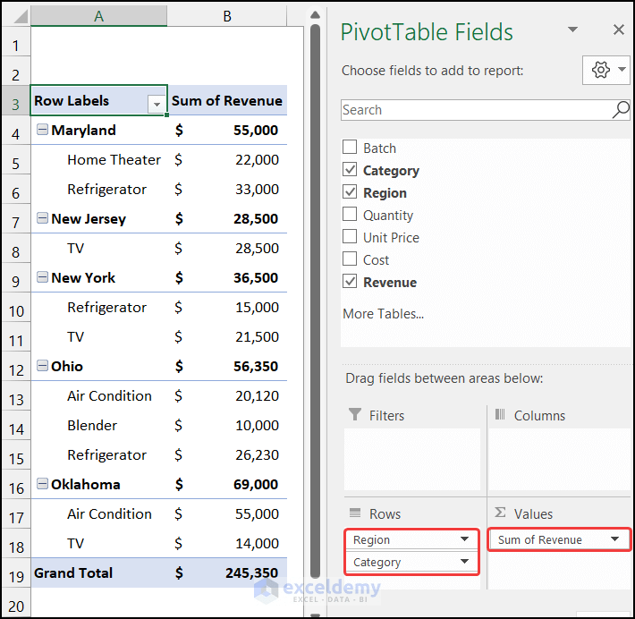The width and height of the screenshot is (635, 619).
Task: Click the Blender category cell
Action: coord(98,426)
